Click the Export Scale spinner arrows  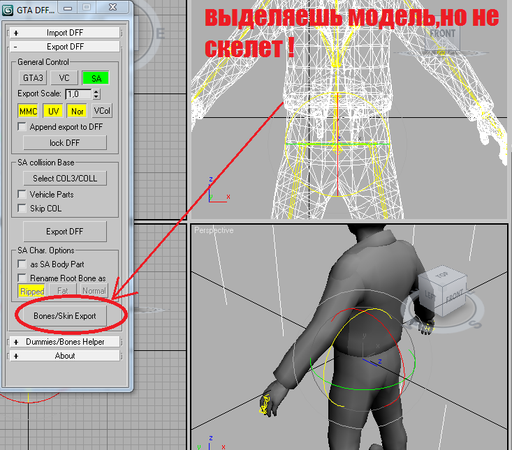coord(96,94)
